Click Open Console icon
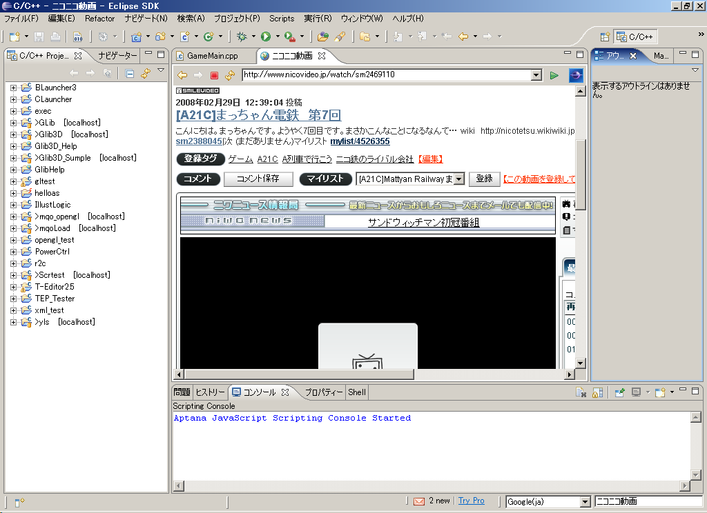The height and width of the screenshot is (513, 707). coord(660,393)
